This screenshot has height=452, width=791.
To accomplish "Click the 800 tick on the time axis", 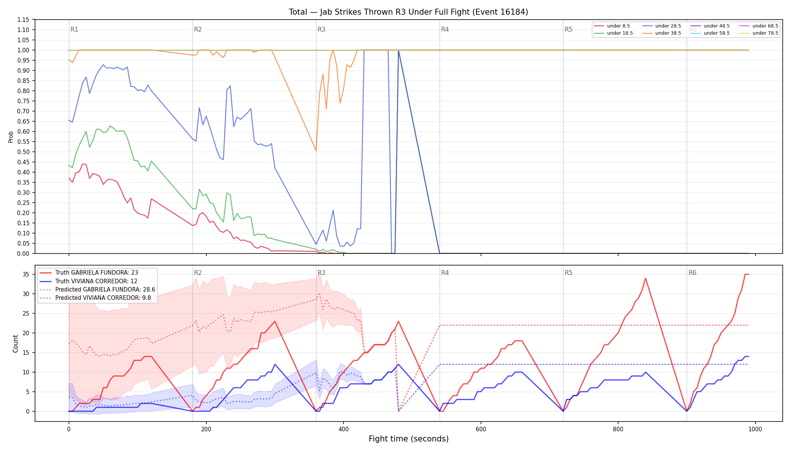I will click(x=618, y=429).
